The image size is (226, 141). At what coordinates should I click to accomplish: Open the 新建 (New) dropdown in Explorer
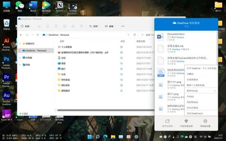(x=26, y=26)
